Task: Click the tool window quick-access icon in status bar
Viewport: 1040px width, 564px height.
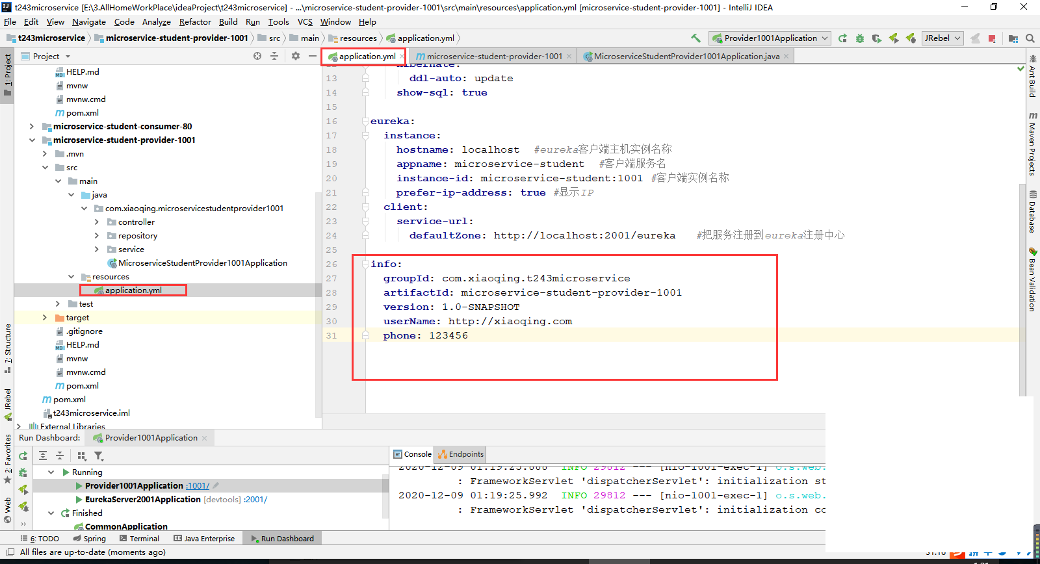Action: pos(10,552)
